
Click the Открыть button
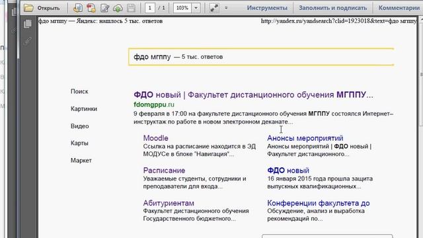(x=48, y=8)
